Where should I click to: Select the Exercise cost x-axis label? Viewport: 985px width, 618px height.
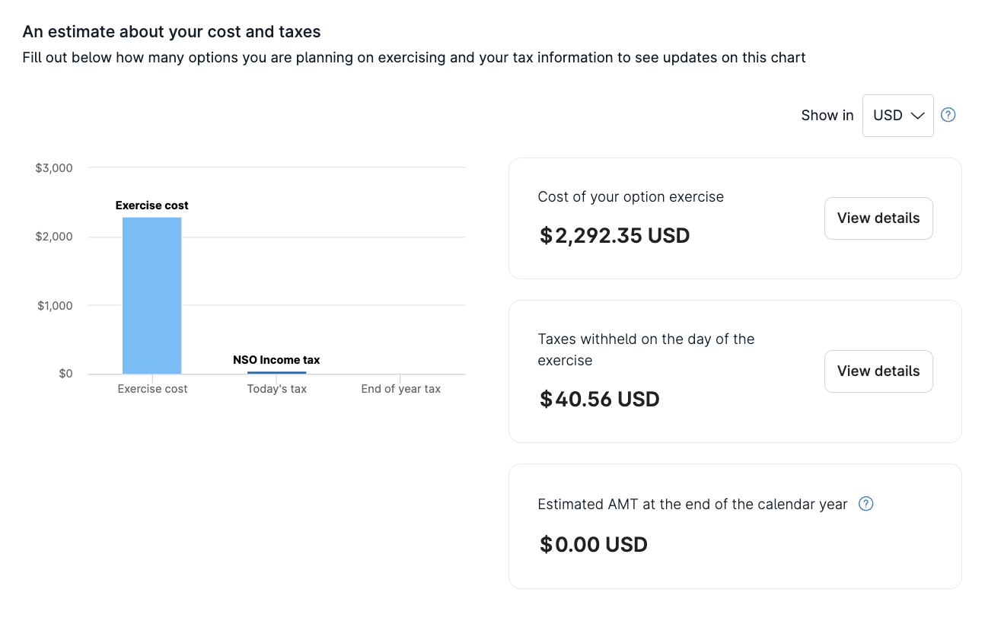152,389
